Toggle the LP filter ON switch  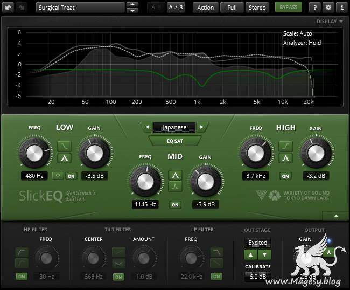(x=216, y=277)
